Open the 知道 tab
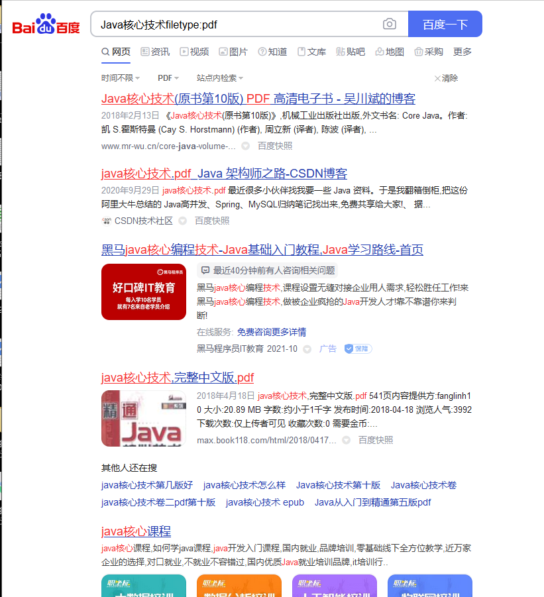Screen dimensions: 544x597 coord(272,52)
